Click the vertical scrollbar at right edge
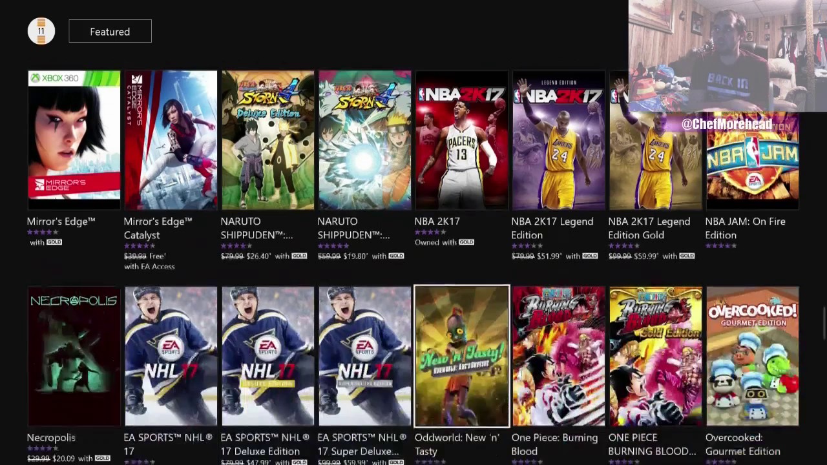Viewport: 827px width, 465px height. pyautogui.click(x=823, y=323)
